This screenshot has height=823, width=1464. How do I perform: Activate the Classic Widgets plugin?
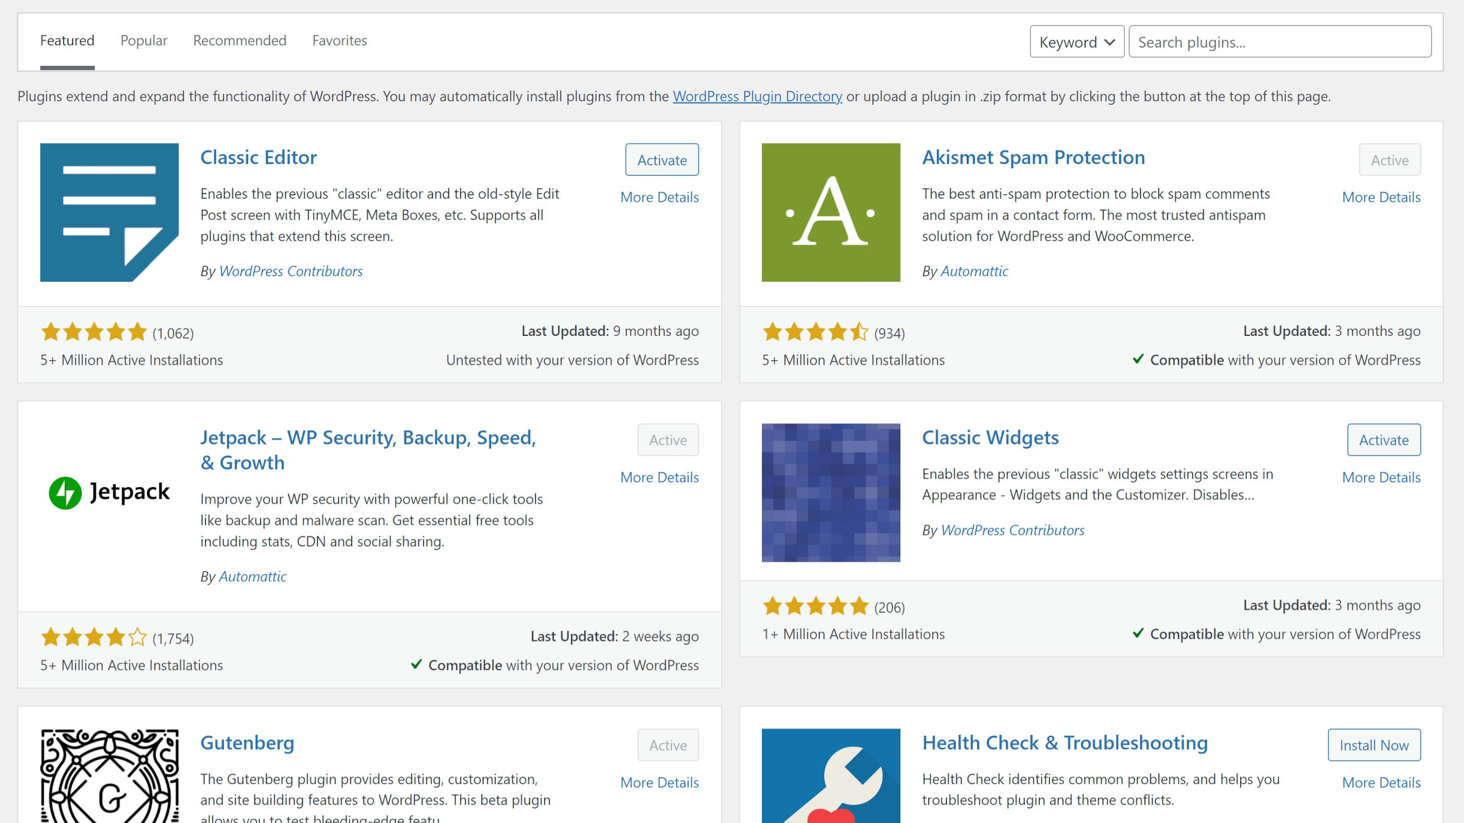coord(1383,440)
